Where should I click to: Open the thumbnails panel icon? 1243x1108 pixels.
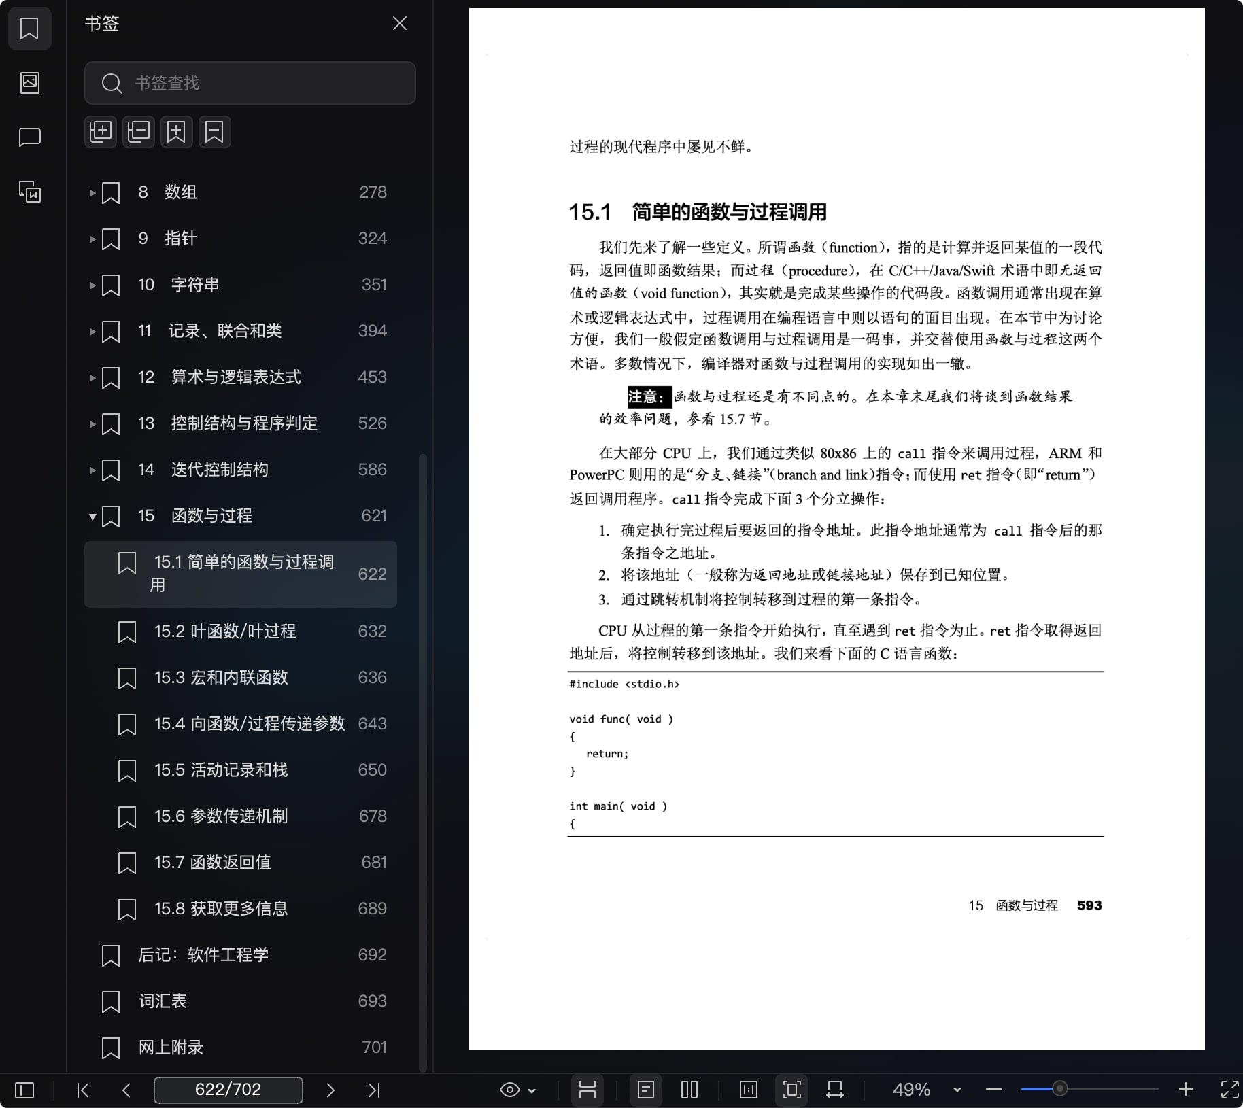click(29, 83)
